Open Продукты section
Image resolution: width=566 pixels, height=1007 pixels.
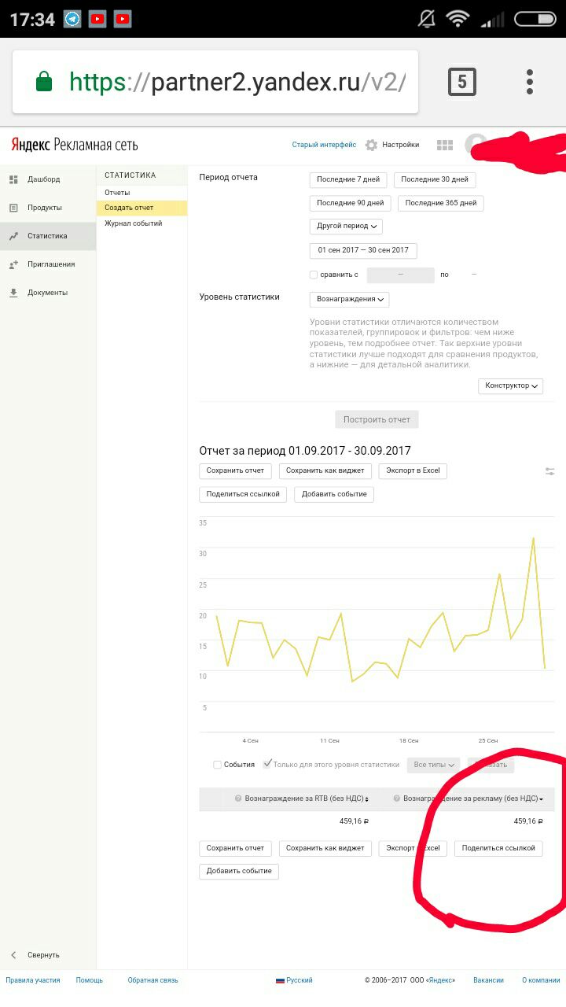pyautogui.click(x=45, y=208)
